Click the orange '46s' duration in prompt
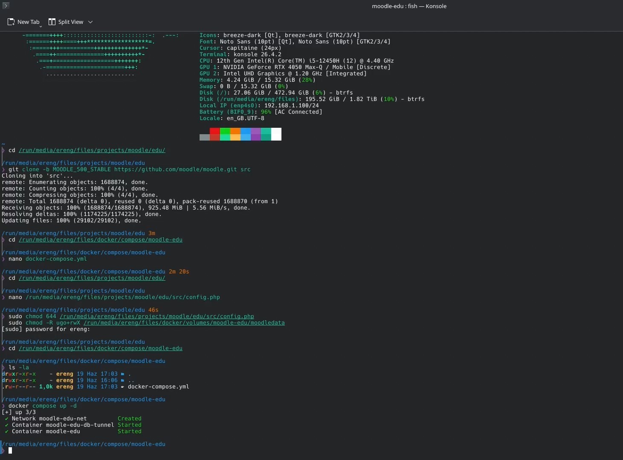Image resolution: width=623 pixels, height=460 pixels. click(x=154, y=310)
